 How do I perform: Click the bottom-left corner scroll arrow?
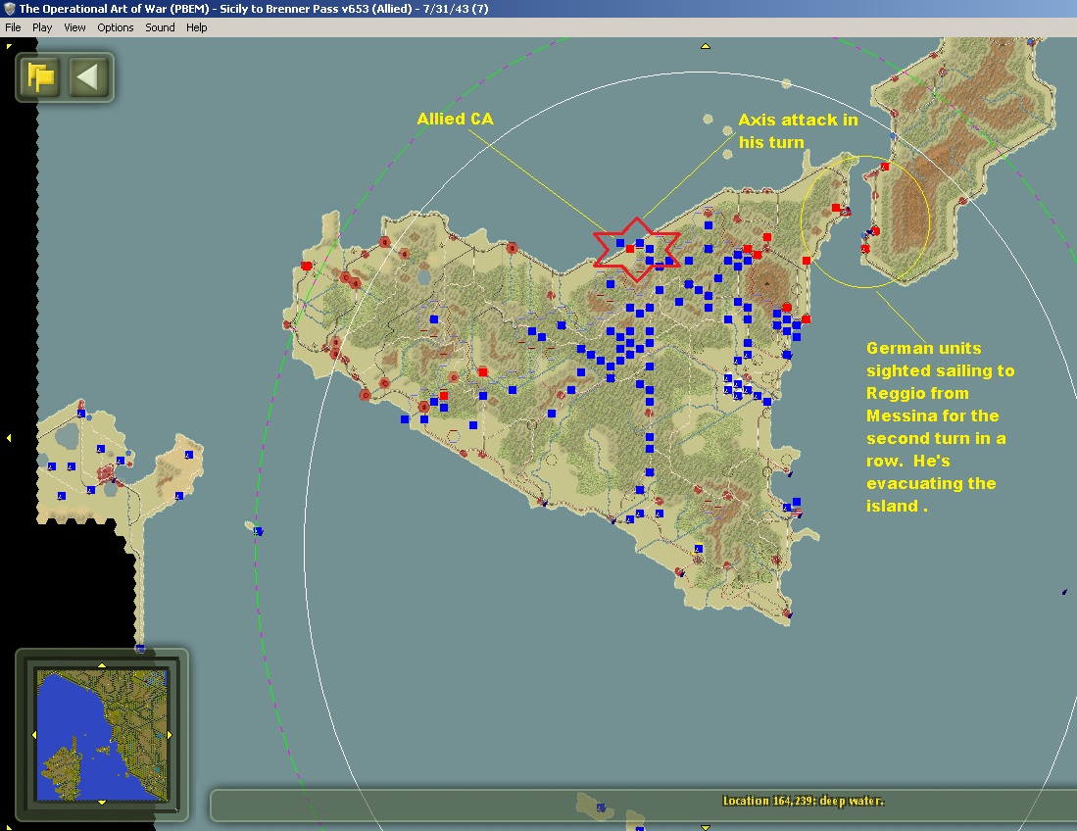[8, 826]
